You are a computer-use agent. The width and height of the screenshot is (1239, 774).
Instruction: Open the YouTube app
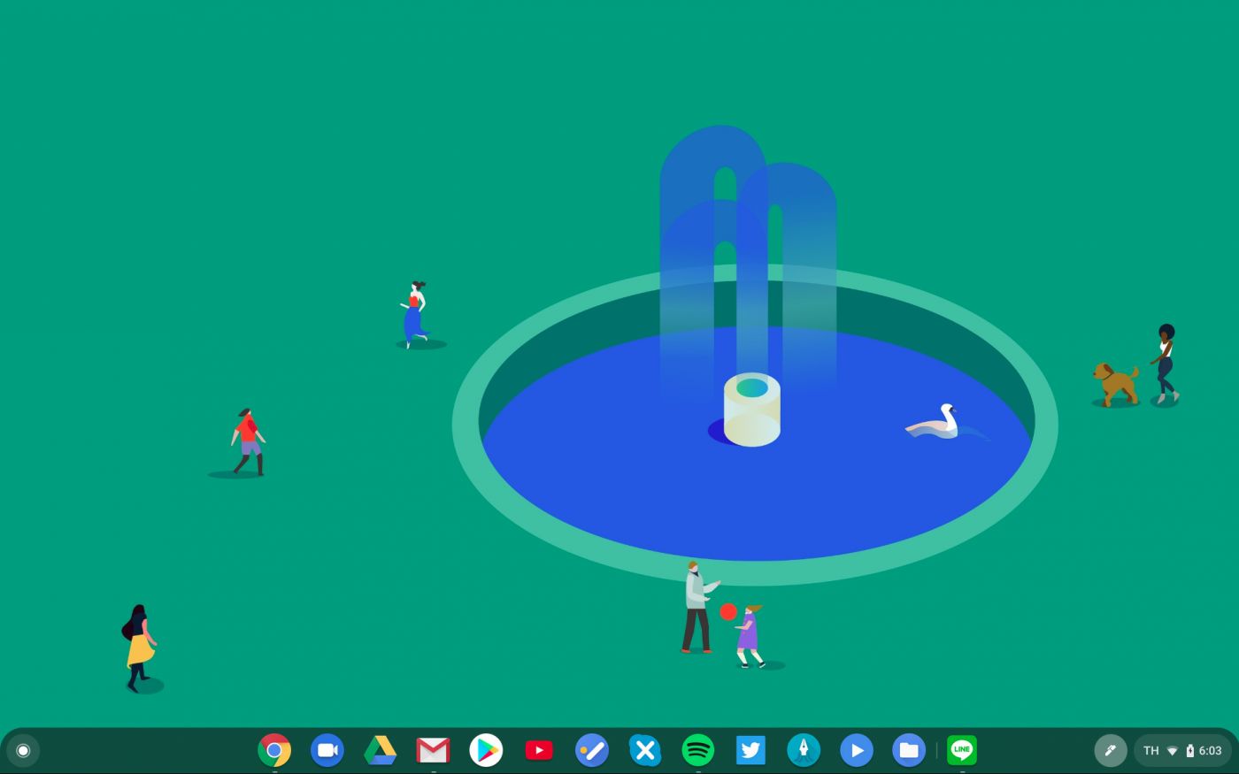539,750
